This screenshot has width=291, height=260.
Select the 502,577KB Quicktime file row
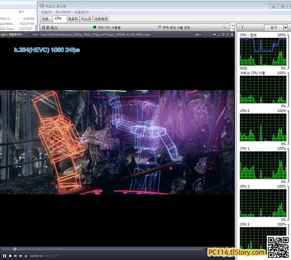[x=18, y=24]
